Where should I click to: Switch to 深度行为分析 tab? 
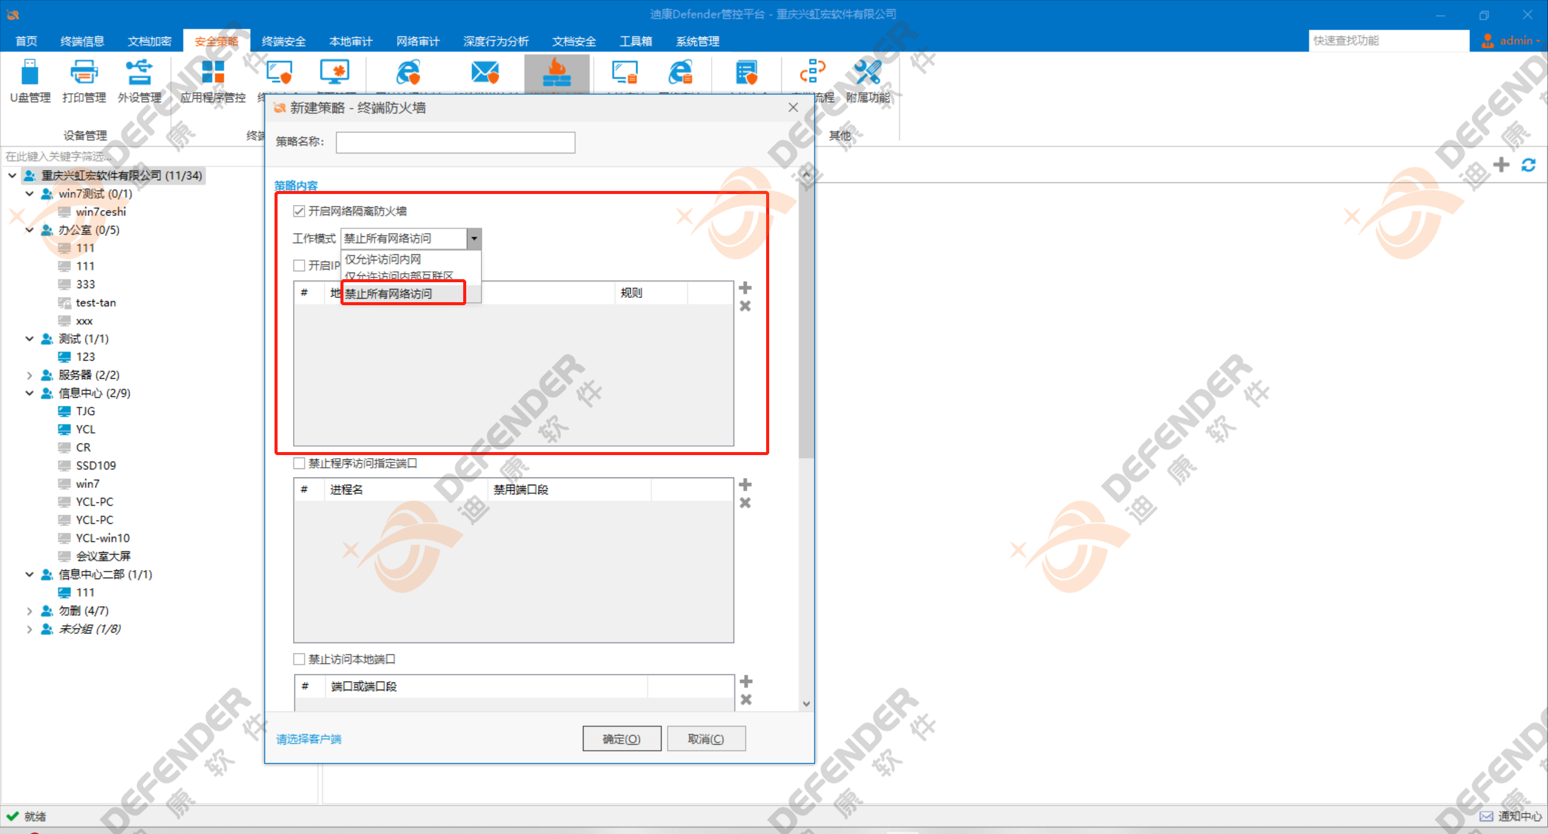pos(496,41)
